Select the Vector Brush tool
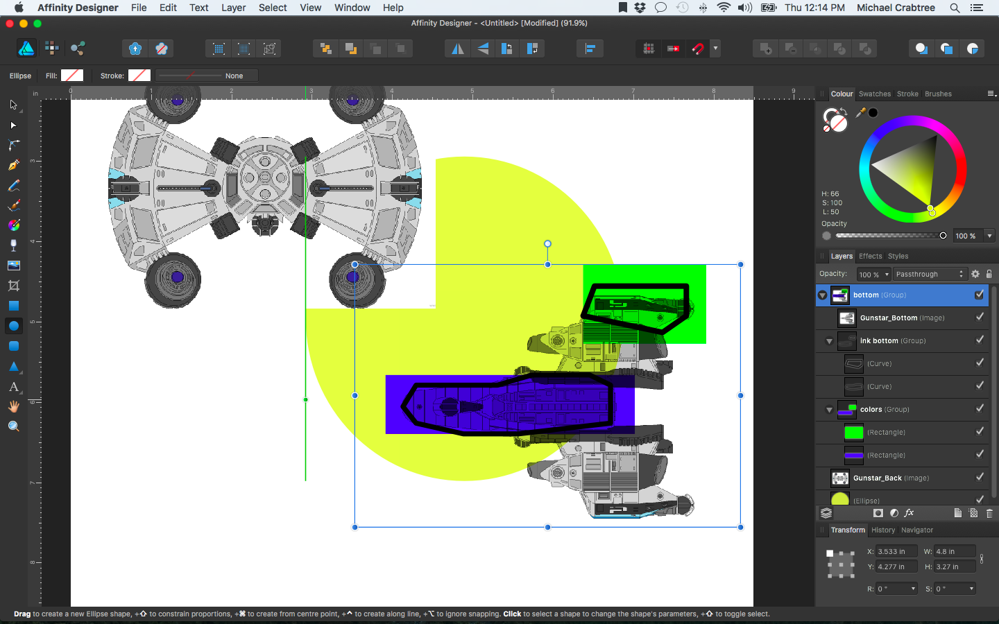Screen dimensions: 999x624 (x=13, y=205)
